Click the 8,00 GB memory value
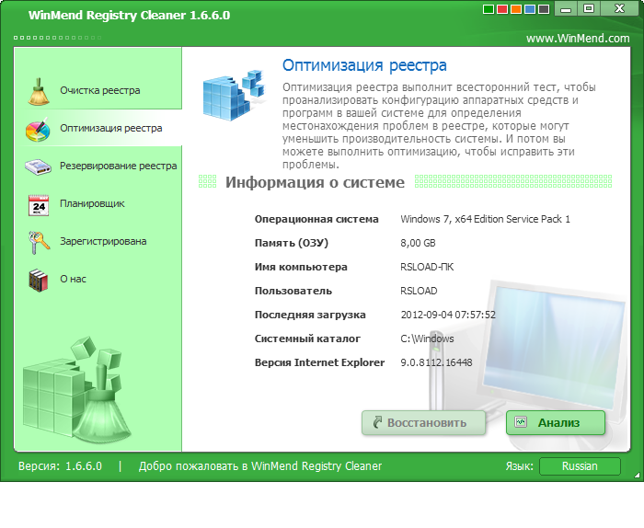 pos(418,243)
